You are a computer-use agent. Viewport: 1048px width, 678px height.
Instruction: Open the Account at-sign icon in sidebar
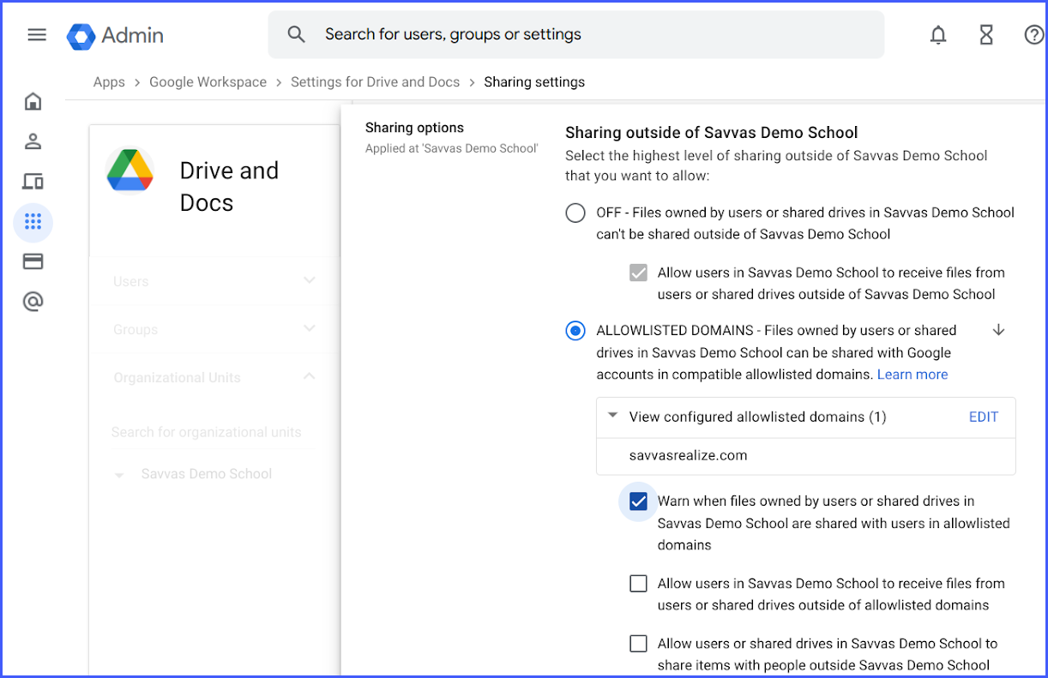[33, 302]
